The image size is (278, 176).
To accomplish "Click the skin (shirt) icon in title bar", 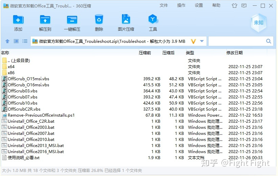I will (x=235, y=6).
